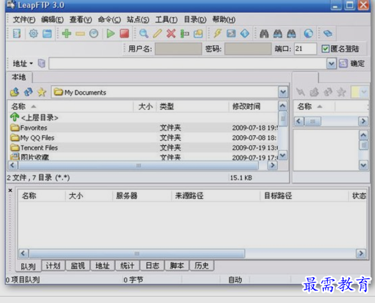Image resolution: width=375 pixels, height=303 pixels.
Task: Click the local favorites star icon
Action: pyautogui.click(x=42, y=92)
